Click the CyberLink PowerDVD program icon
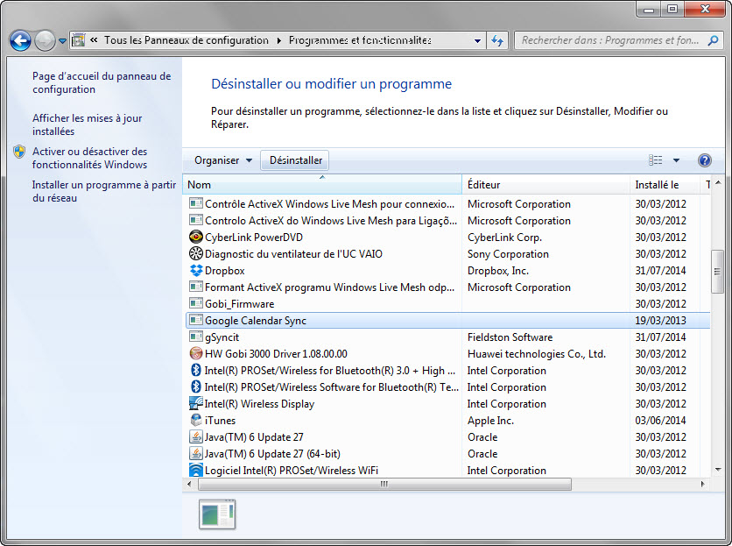 (x=195, y=237)
